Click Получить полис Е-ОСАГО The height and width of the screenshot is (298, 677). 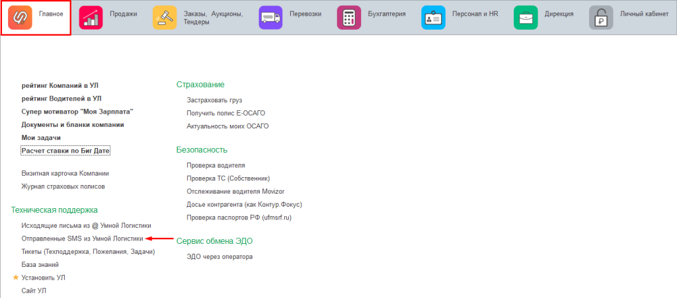pos(226,113)
